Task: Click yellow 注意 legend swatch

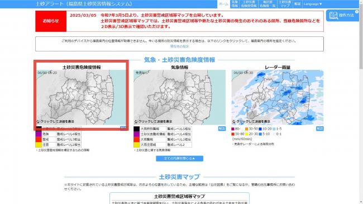Action: point(39,145)
